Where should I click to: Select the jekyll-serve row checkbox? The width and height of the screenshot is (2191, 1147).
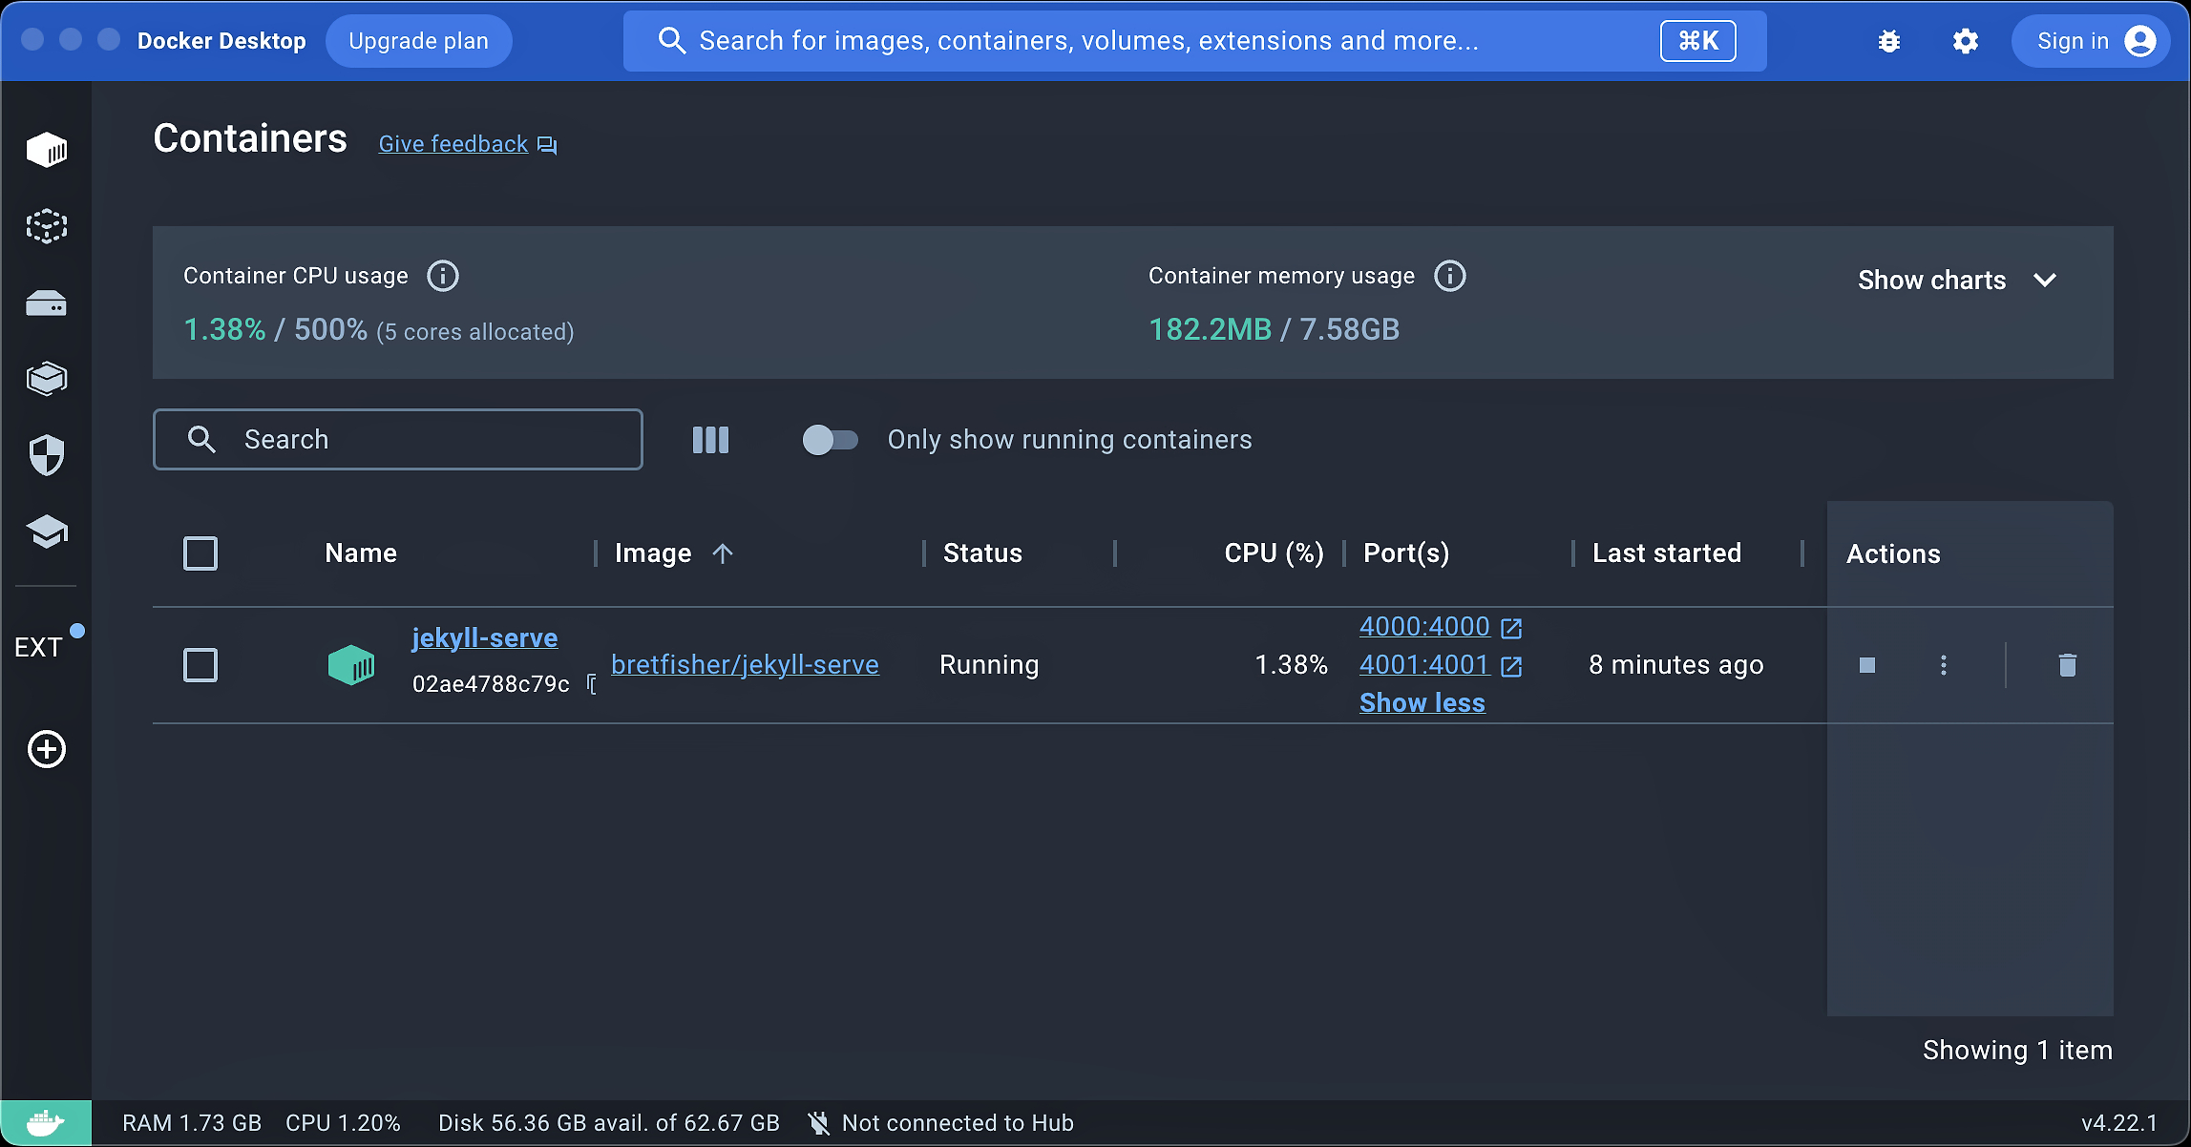(200, 665)
